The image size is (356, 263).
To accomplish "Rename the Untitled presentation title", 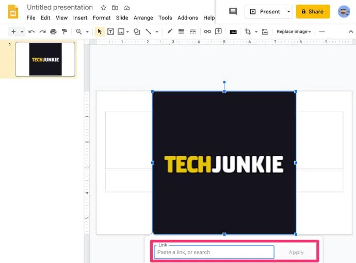I will 60,8.
